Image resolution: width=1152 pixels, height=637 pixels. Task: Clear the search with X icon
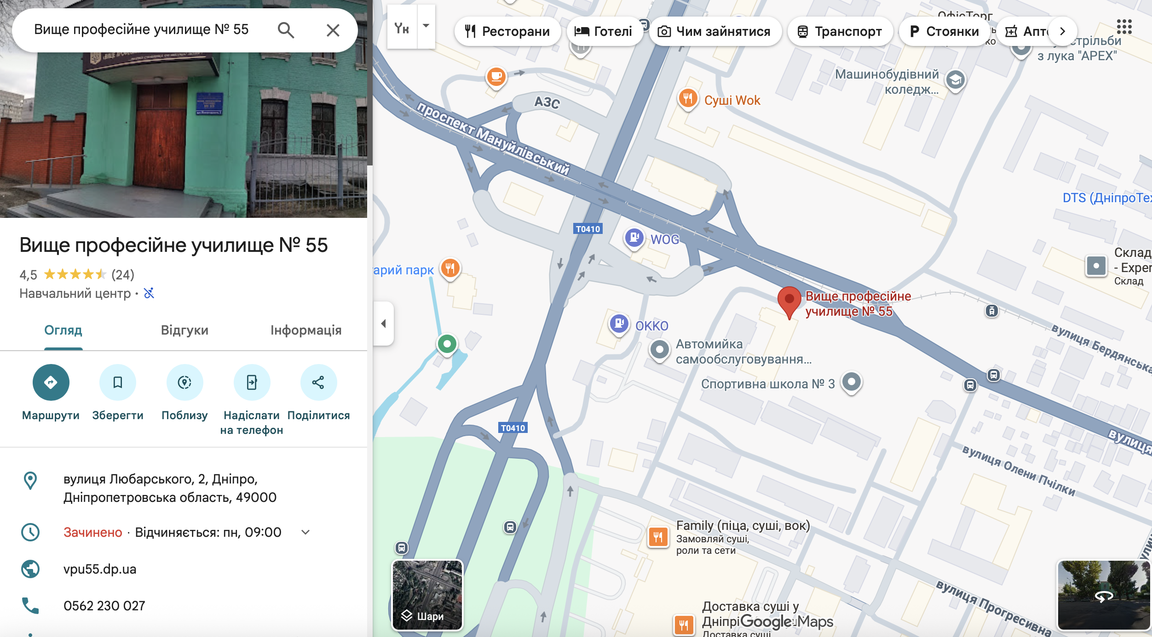(333, 30)
